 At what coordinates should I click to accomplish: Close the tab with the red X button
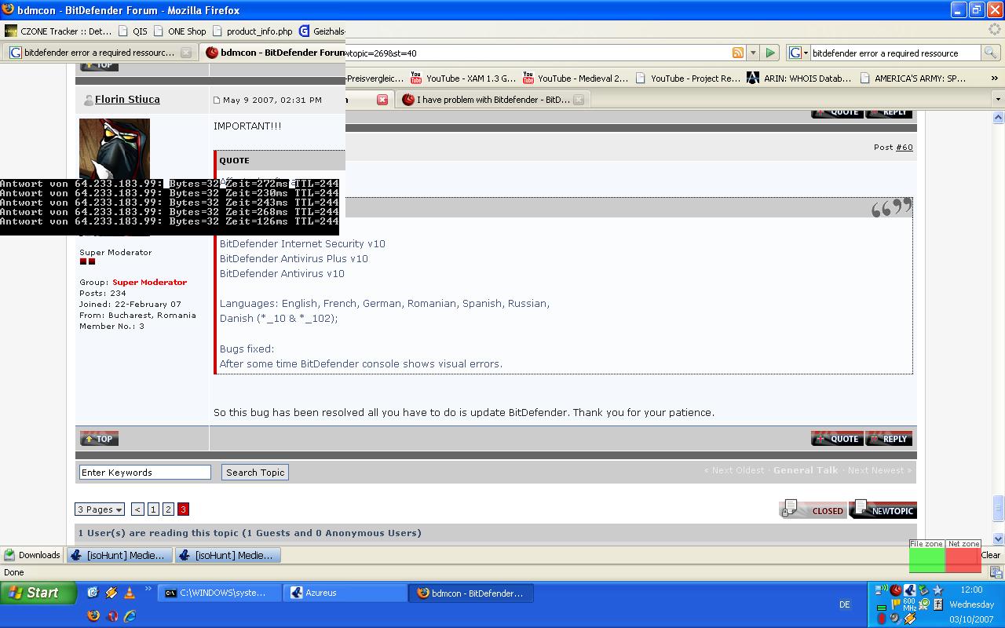click(x=382, y=100)
